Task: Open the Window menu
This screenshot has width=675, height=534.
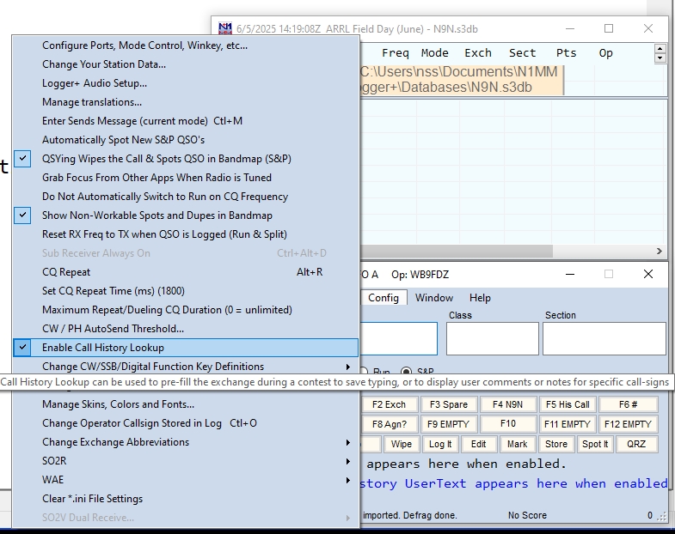Action: 434,298
